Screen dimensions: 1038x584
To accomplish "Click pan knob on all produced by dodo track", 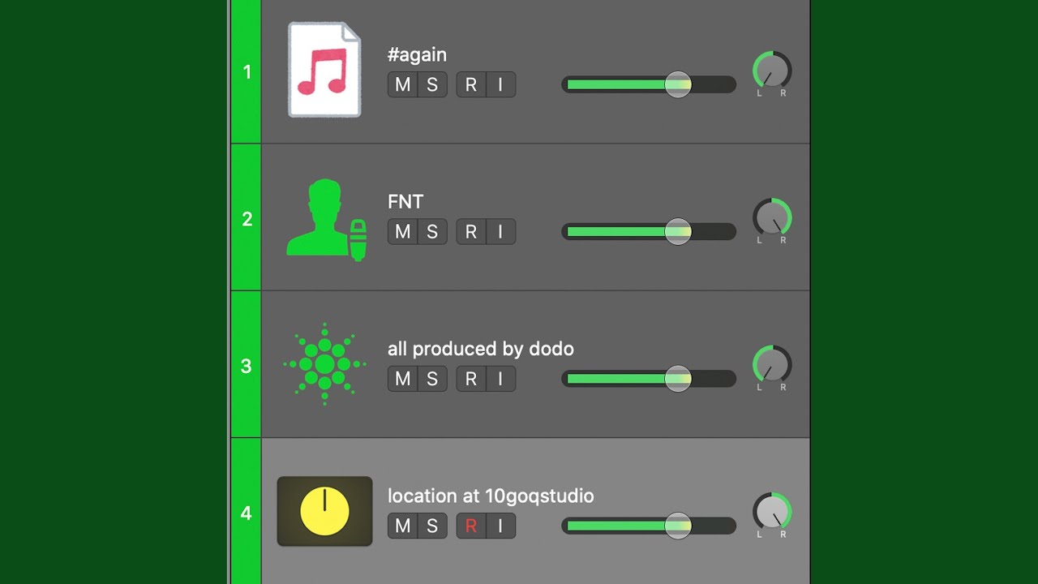I will click(x=772, y=365).
